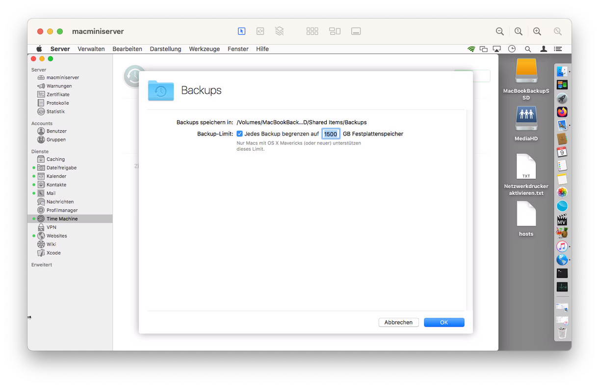Click the adaptive quality toolbar icon

click(260, 31)
